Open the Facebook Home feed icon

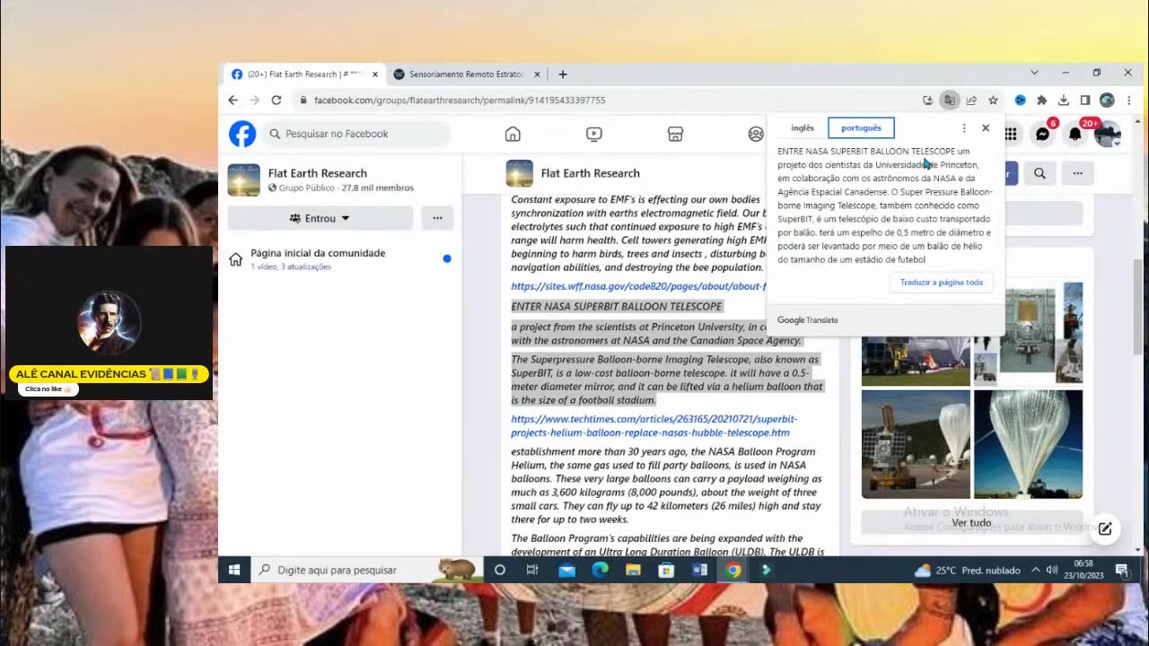[x=513, y=134]
